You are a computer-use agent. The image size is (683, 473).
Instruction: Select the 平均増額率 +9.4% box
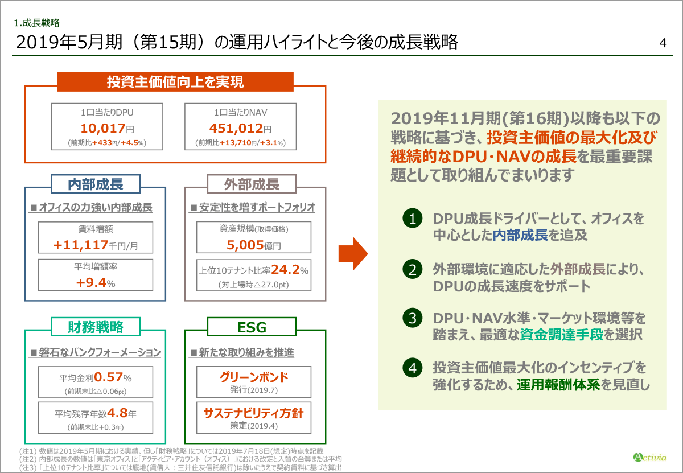tap(96, 275)
